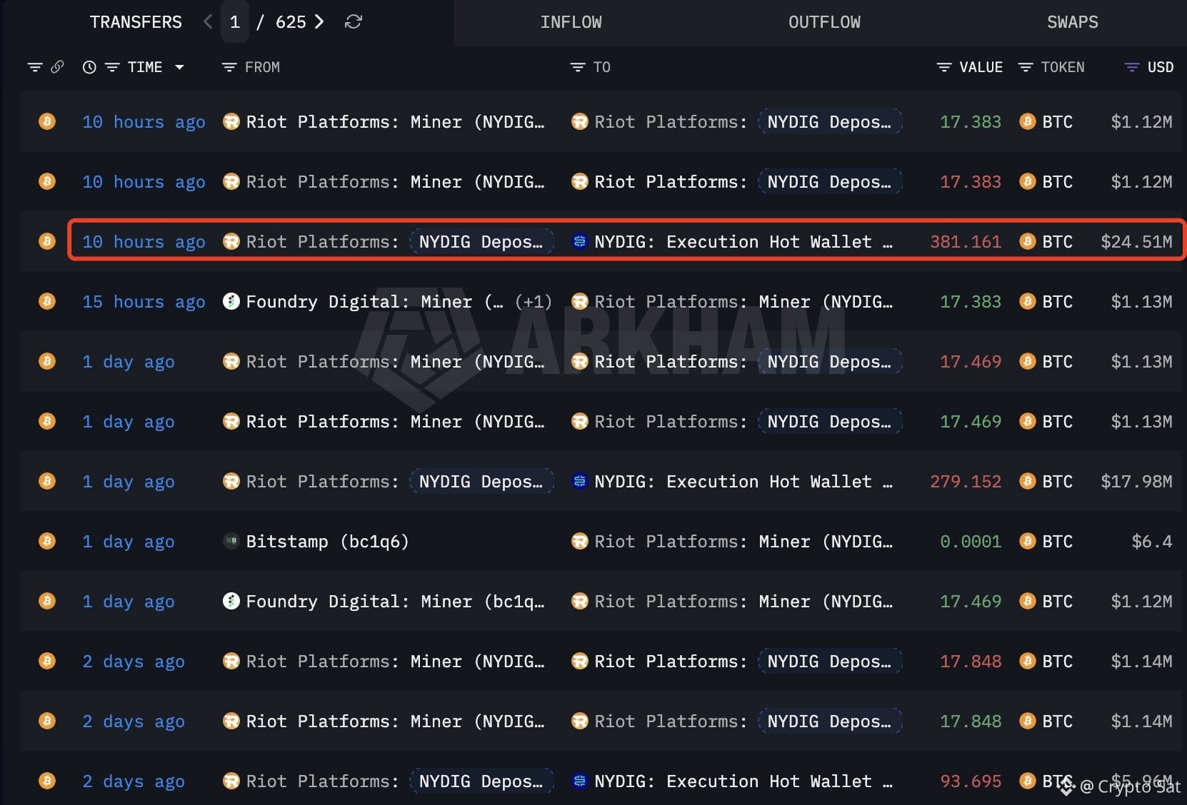Click the BTC token icon in the $6.4 row

point(1028,541)
